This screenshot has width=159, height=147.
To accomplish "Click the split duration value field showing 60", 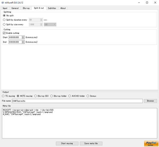I will tap(34, 20).
